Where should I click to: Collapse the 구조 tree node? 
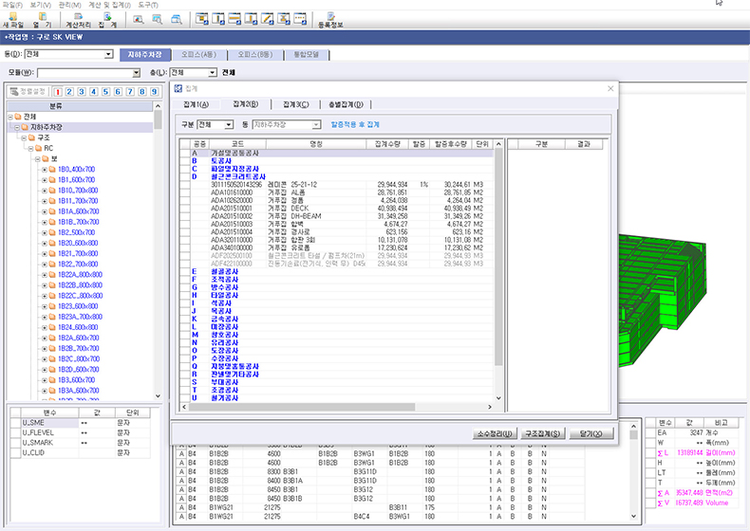[x=24, y=138]
